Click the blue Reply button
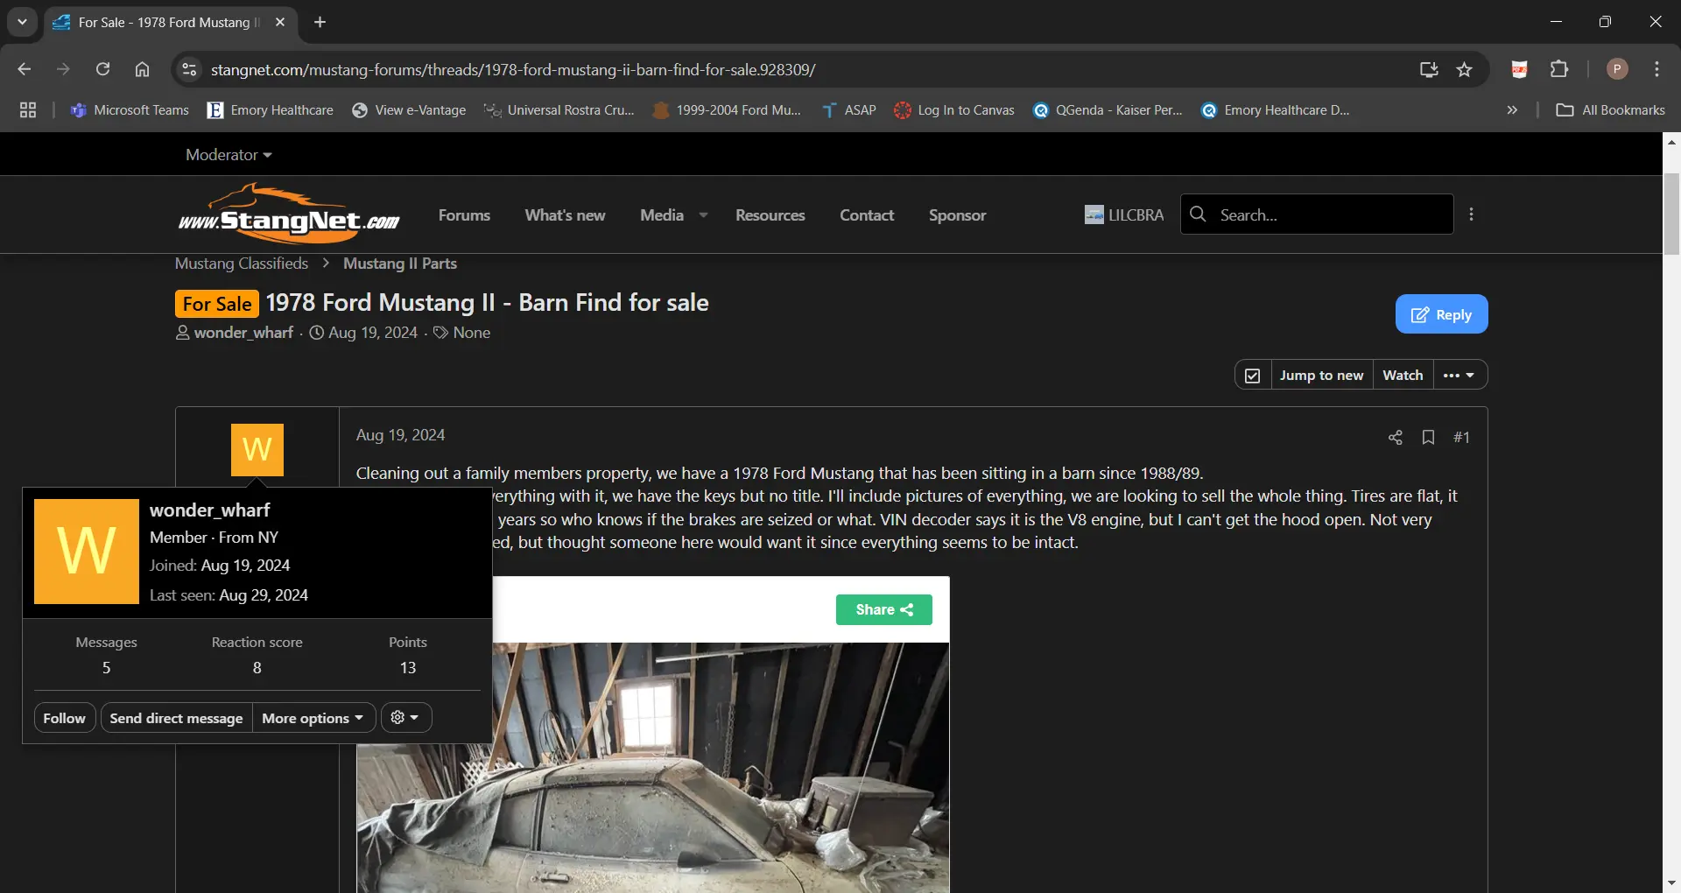This screenshot has width=1681, height=893. tap(1441, 314)
